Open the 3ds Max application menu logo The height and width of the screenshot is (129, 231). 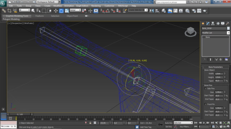[3, 3]
